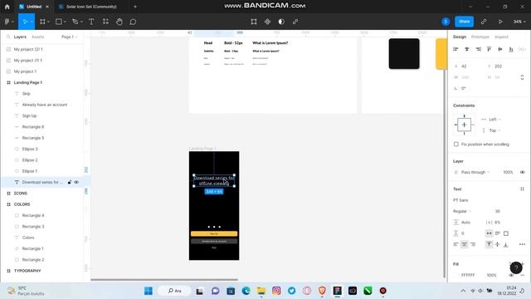This screenshot has height=299, width=531.
Task: Click the X position input field
Action: pos(469,66)
